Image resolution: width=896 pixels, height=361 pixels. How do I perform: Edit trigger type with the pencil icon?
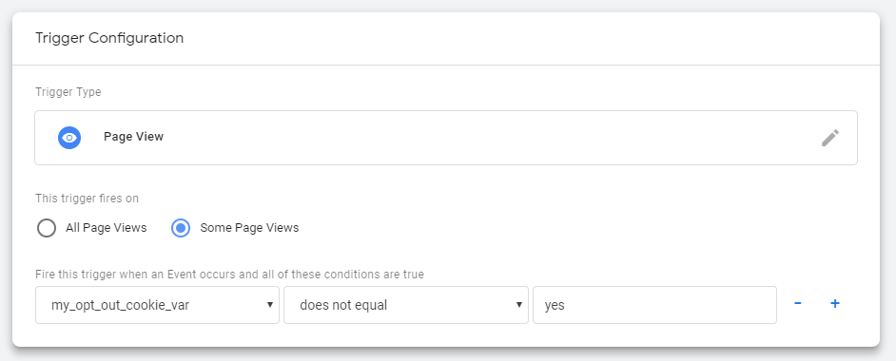830,138
